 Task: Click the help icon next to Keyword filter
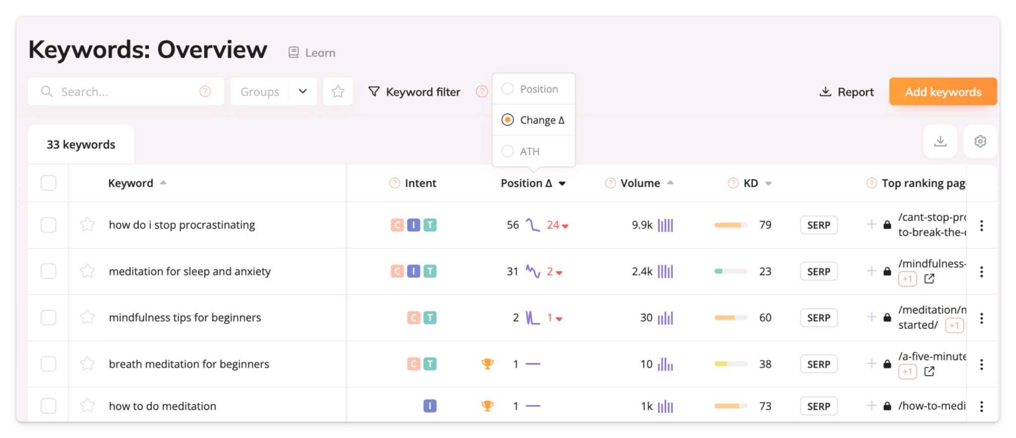(x=481, y=92)
